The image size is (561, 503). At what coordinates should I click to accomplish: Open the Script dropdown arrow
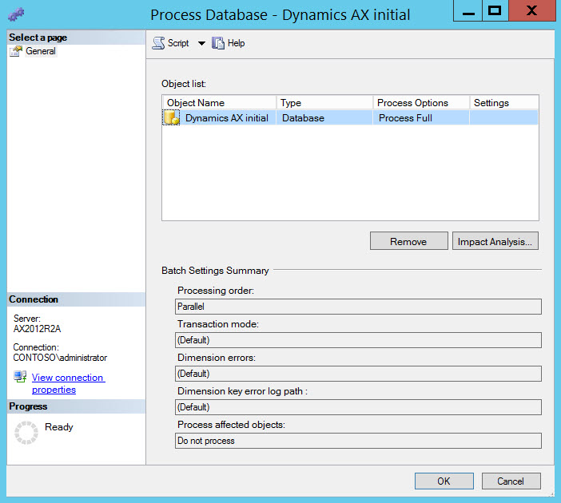tap(201, 44)
